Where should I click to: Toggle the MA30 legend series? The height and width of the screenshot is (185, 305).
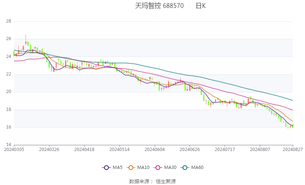coord(165,167)
